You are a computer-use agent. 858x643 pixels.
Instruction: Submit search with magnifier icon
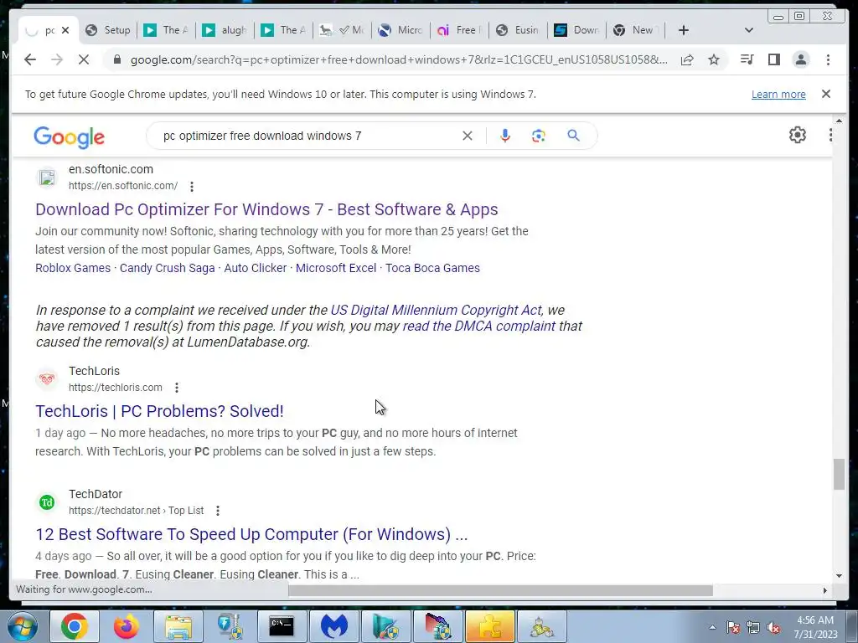(x=573, y=136)
